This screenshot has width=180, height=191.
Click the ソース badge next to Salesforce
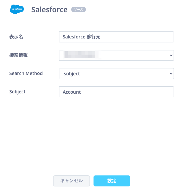(79, 9)
